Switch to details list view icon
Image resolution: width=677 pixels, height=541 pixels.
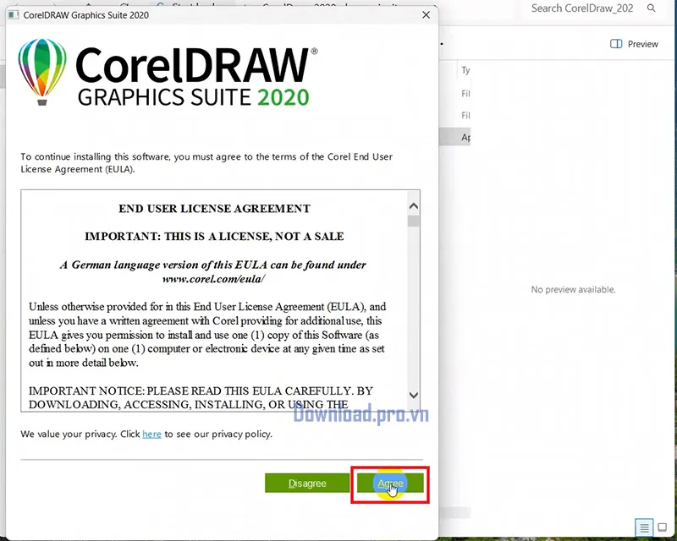645,528
